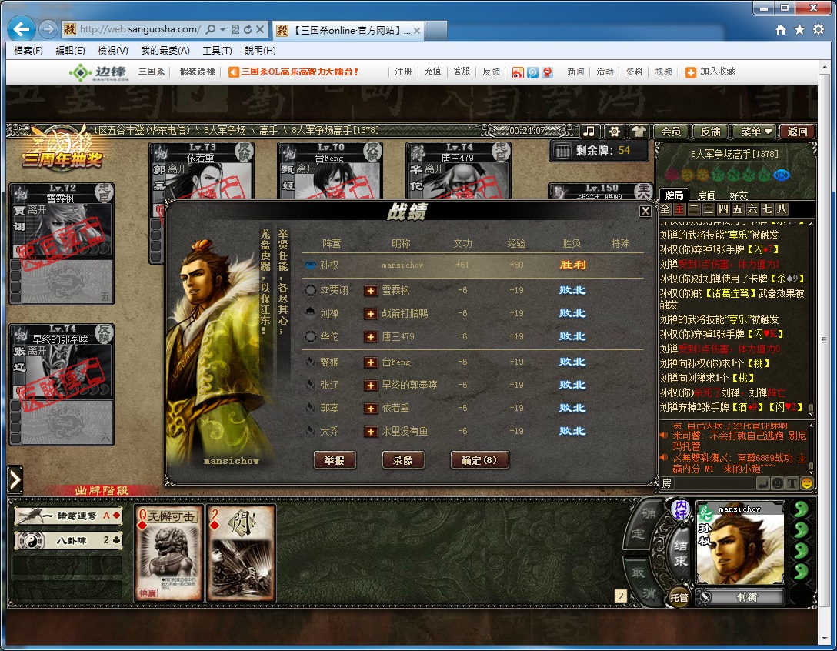
Task: Switch to the 好友 tab
Action: coord(739,195)
